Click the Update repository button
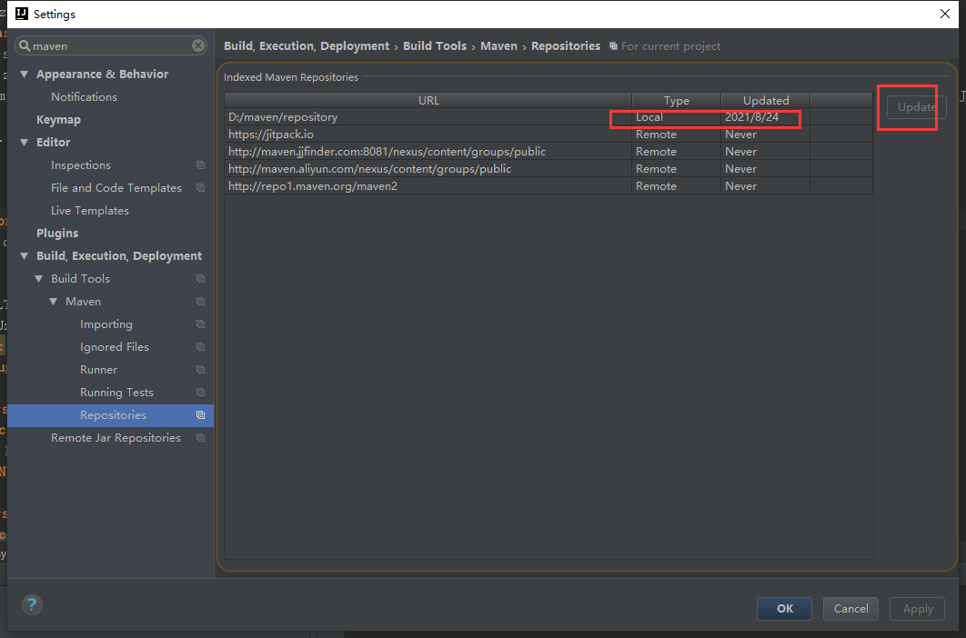Screen dimensions: 966x638 pos(916,107)
